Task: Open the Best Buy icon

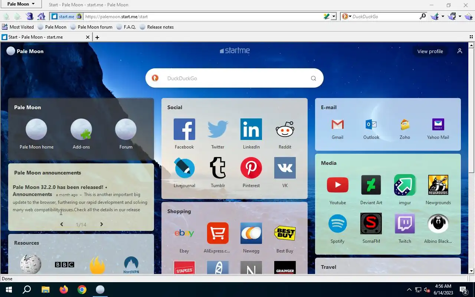Action: [x=285, y=233]
